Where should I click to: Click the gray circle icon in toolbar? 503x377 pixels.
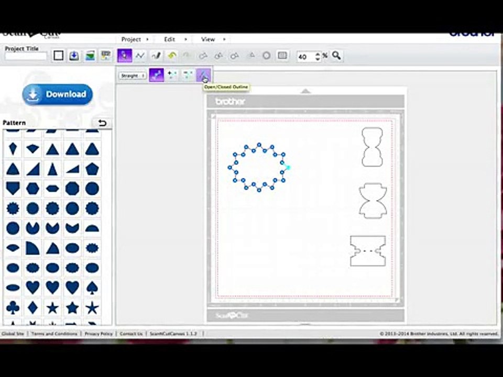pyautogui.click(x=266, y=56)
